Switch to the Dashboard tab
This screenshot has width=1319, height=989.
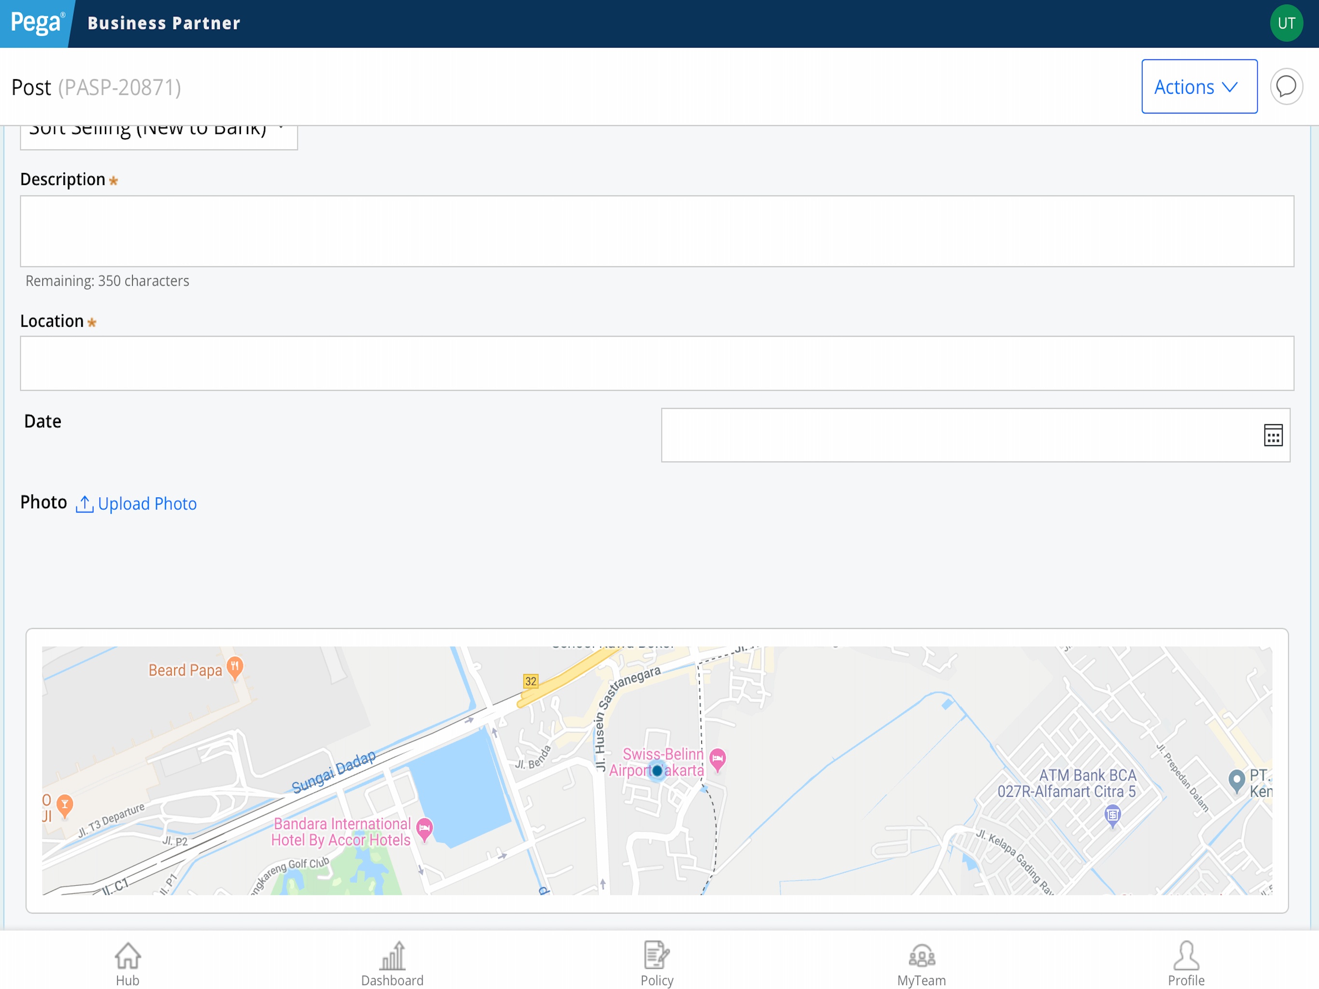[x=393, y=963]
